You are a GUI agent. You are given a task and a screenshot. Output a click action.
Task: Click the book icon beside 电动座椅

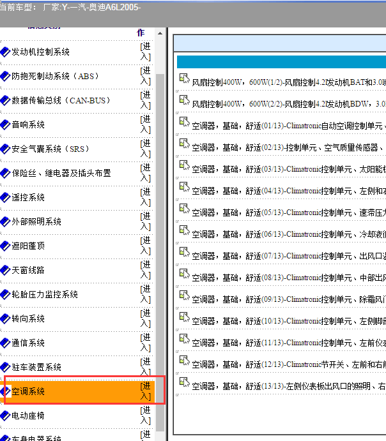pos(5,415)
